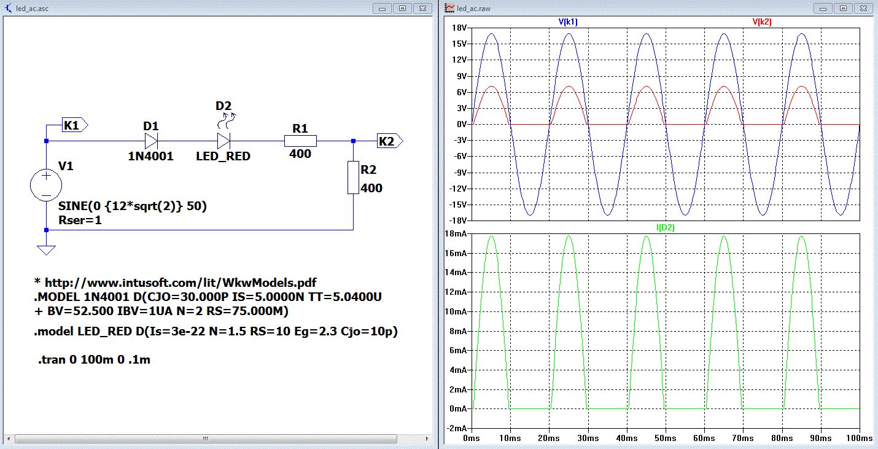This screenshot has height=449, width=878.
Task: Maximize the led_ac.asc schematic window
Action: (x=403, y=8)
